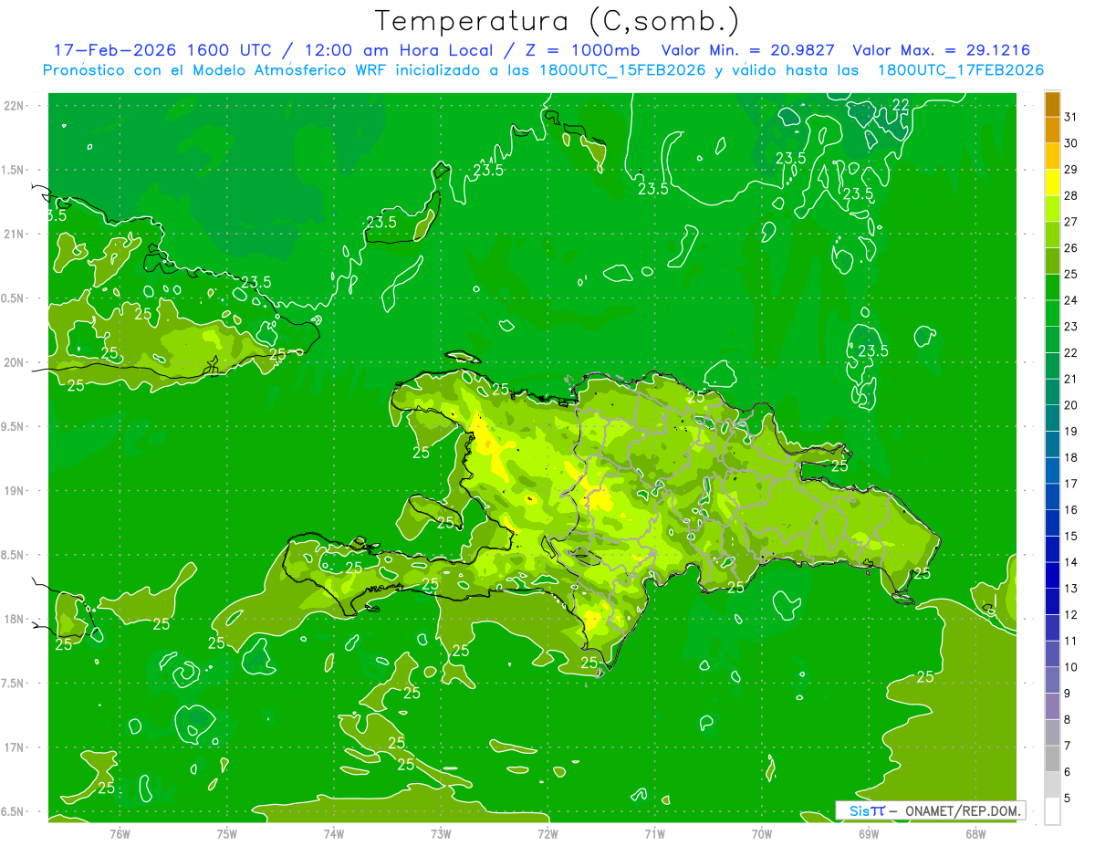This screenshot has height=846, width=1095.
Task: Click the 17N latitude axis label
Action: click(16, 748)
